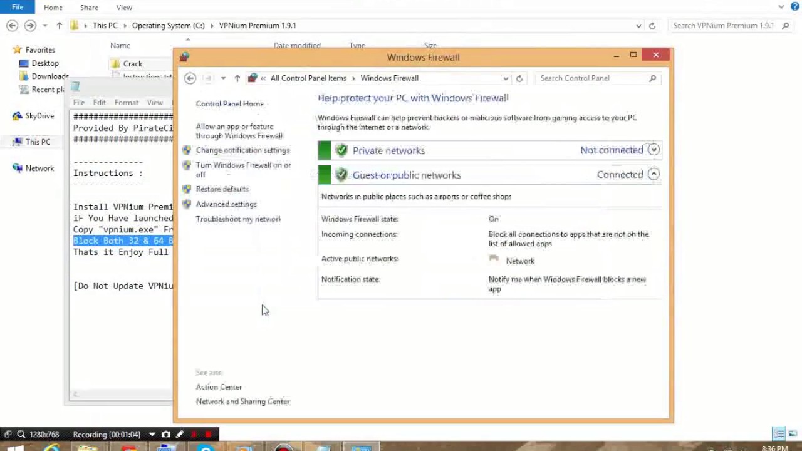Click shield icon beside Turn Windows Firewall on or off
This screenshot has height=451, width=802.
[187, 165]
